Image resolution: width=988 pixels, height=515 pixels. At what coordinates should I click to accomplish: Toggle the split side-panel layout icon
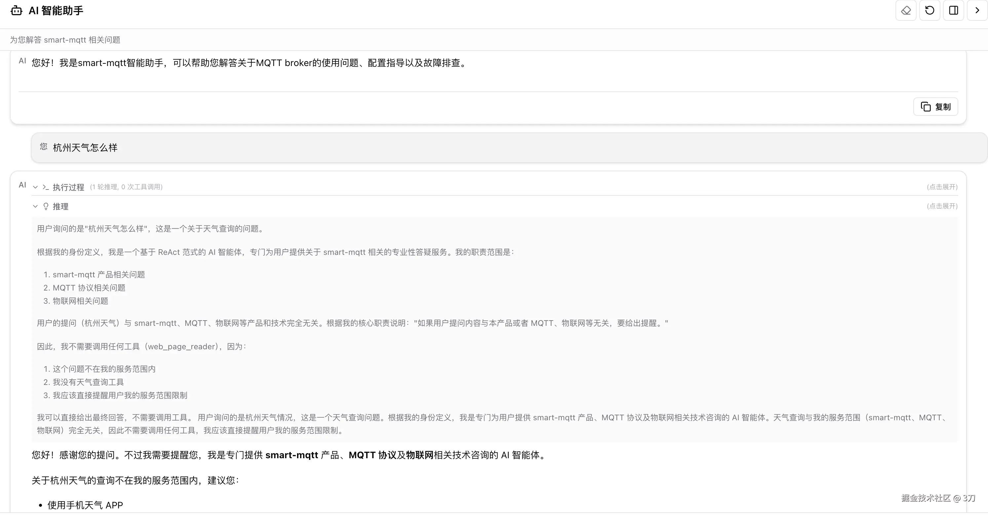coord(953,10)
